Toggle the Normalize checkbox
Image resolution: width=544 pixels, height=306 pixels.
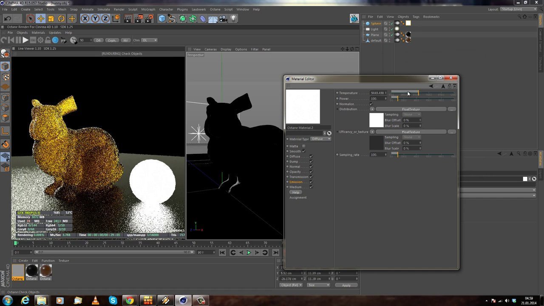[x=371, y=104]
